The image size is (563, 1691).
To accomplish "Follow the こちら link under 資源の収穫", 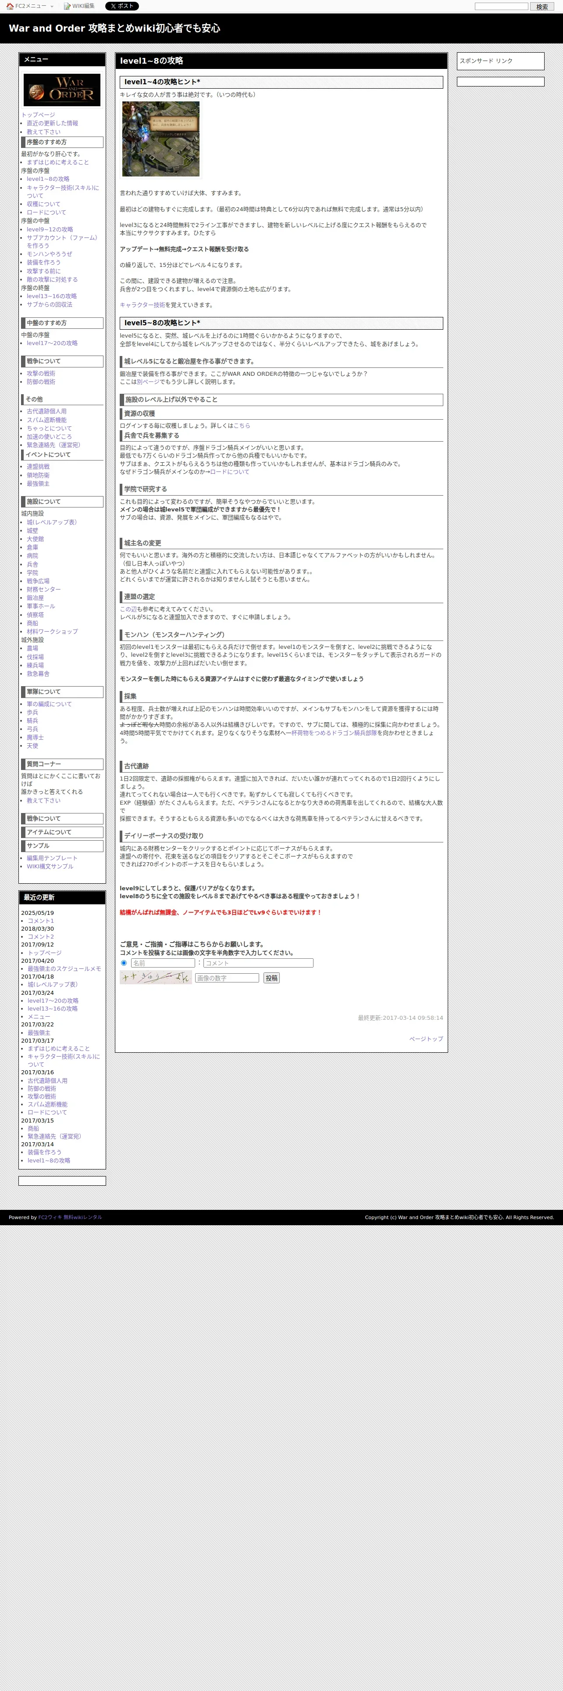I will coord(242,426).
